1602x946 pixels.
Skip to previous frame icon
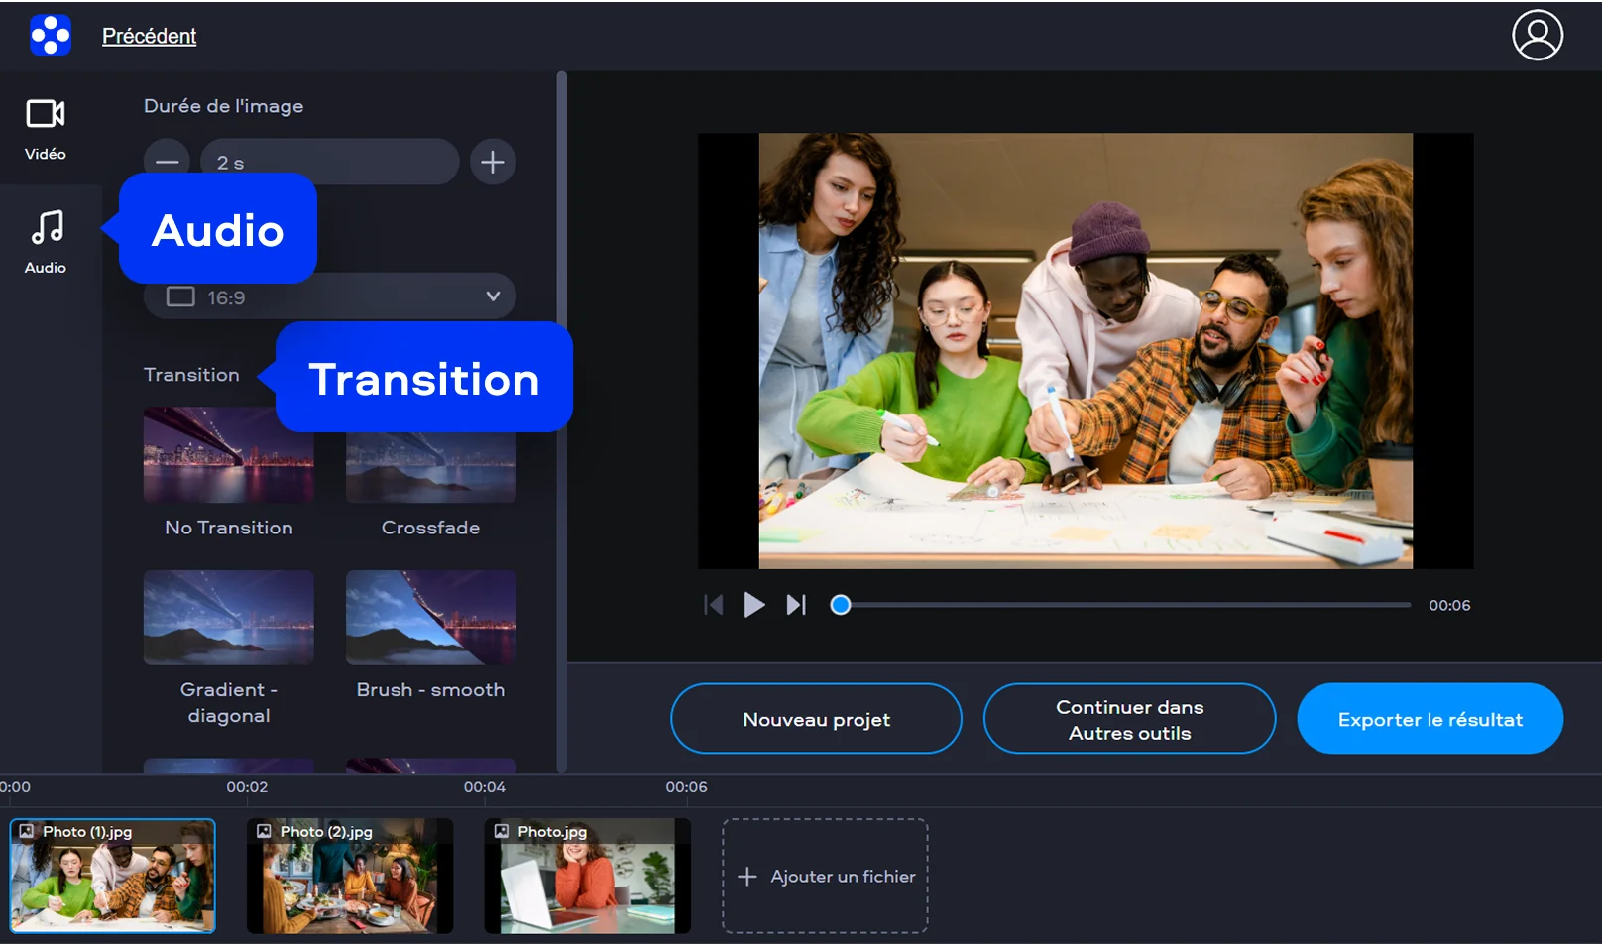(713, 605)
